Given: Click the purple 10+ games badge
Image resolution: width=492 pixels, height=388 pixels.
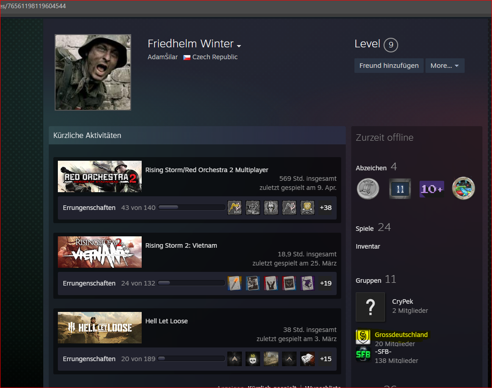Looking at the screenshot, I should pos(431,189).
